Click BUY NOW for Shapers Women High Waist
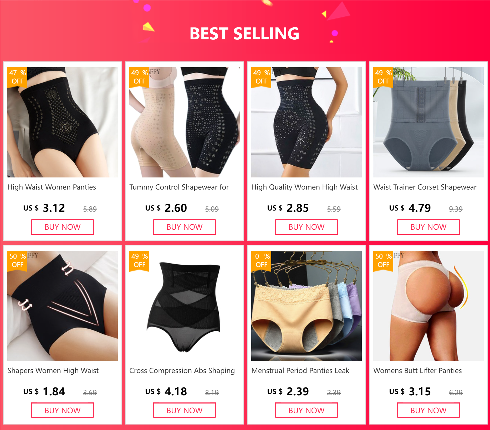The width and height of the screenshot is (490, 430). point(63,410)
